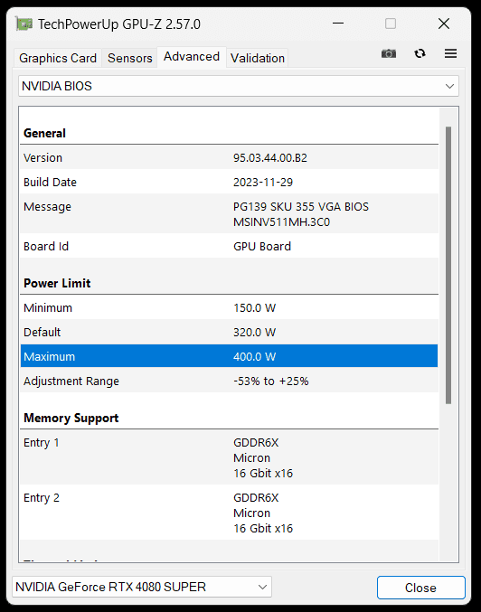Click the 150.0 W value

255,308
